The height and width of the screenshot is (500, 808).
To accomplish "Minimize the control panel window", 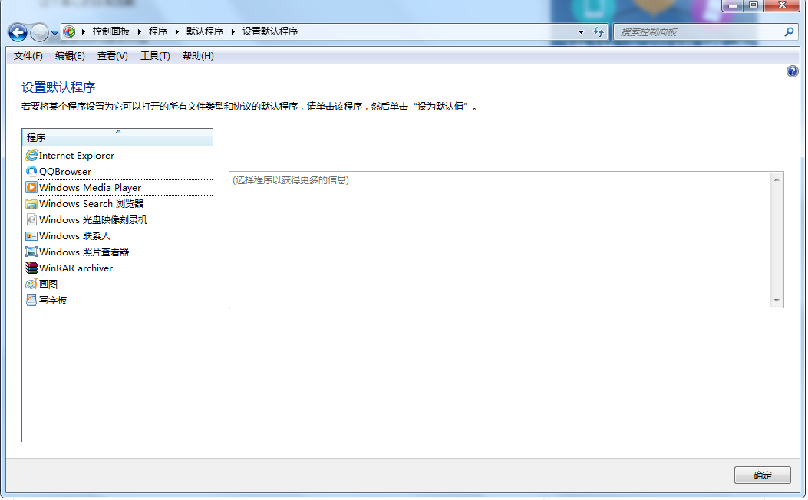I will click(x=732, y=5).
